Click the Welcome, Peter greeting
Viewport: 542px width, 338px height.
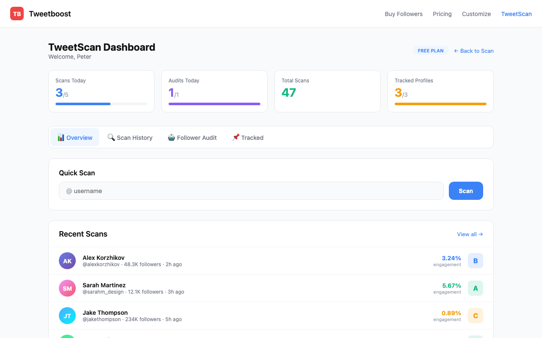pyautogui.click(x=70, y=57)
